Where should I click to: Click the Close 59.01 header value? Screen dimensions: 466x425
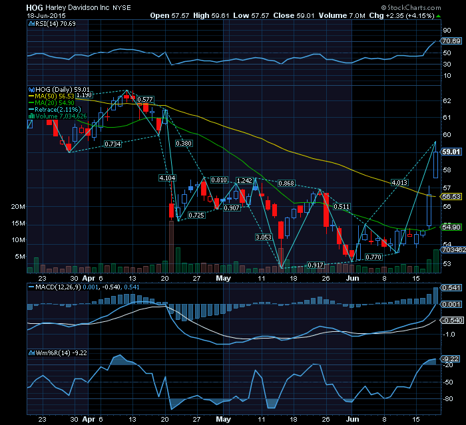[294, 16]
